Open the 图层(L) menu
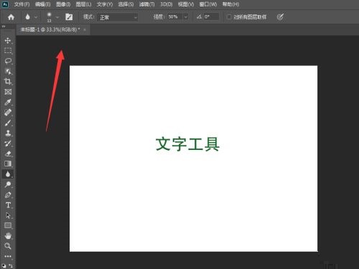 click(x=83, y=4)
